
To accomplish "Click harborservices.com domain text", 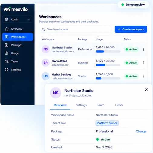I will point(63,78).
